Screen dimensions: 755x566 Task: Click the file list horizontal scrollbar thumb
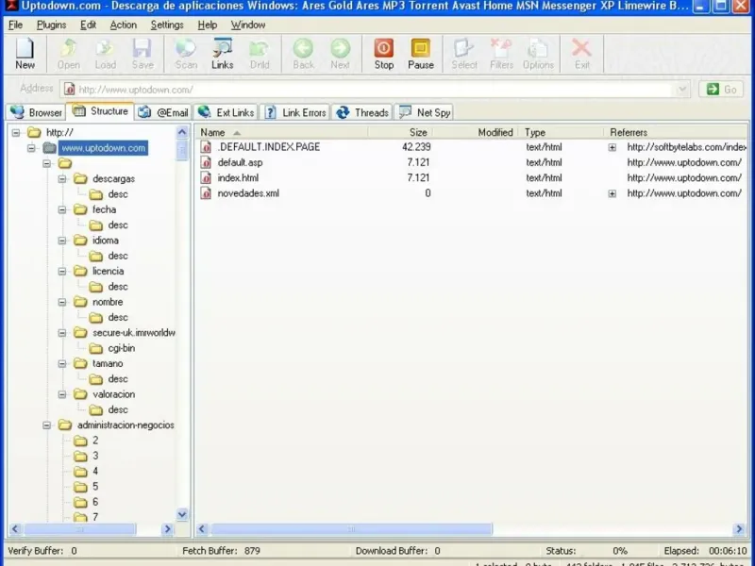point(351,529)
